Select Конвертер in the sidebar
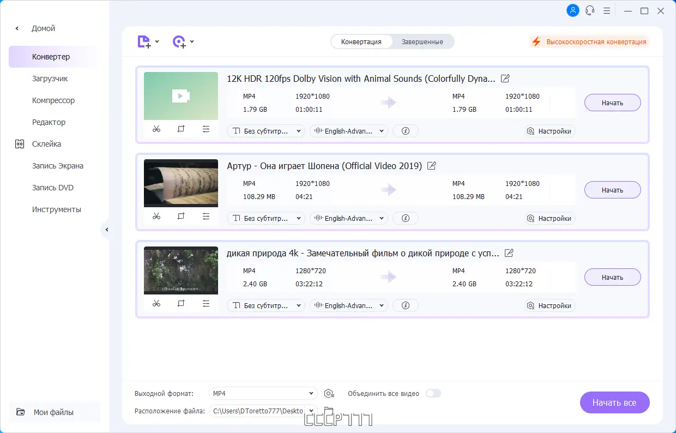Viewport: 676px width, 433px height. [53, 57]
